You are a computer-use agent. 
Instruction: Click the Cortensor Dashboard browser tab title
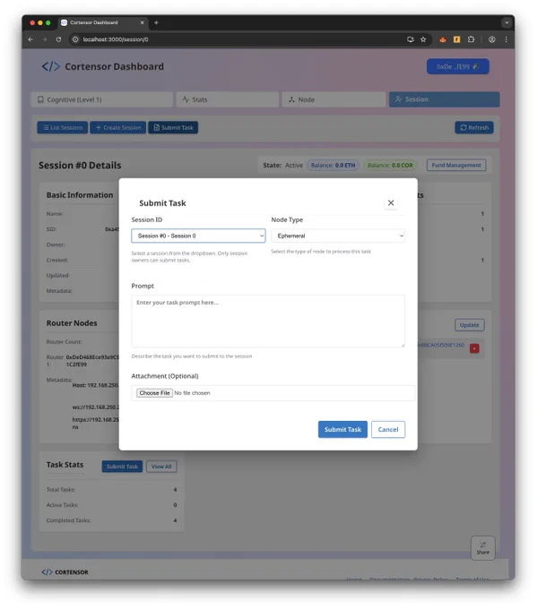(x=94, y=22)
